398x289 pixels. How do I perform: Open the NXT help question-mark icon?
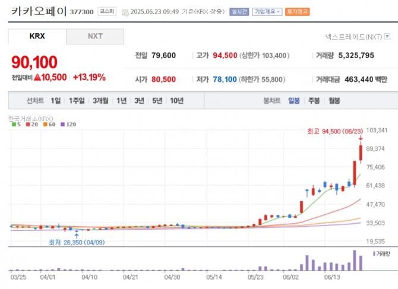coord(387,37)
